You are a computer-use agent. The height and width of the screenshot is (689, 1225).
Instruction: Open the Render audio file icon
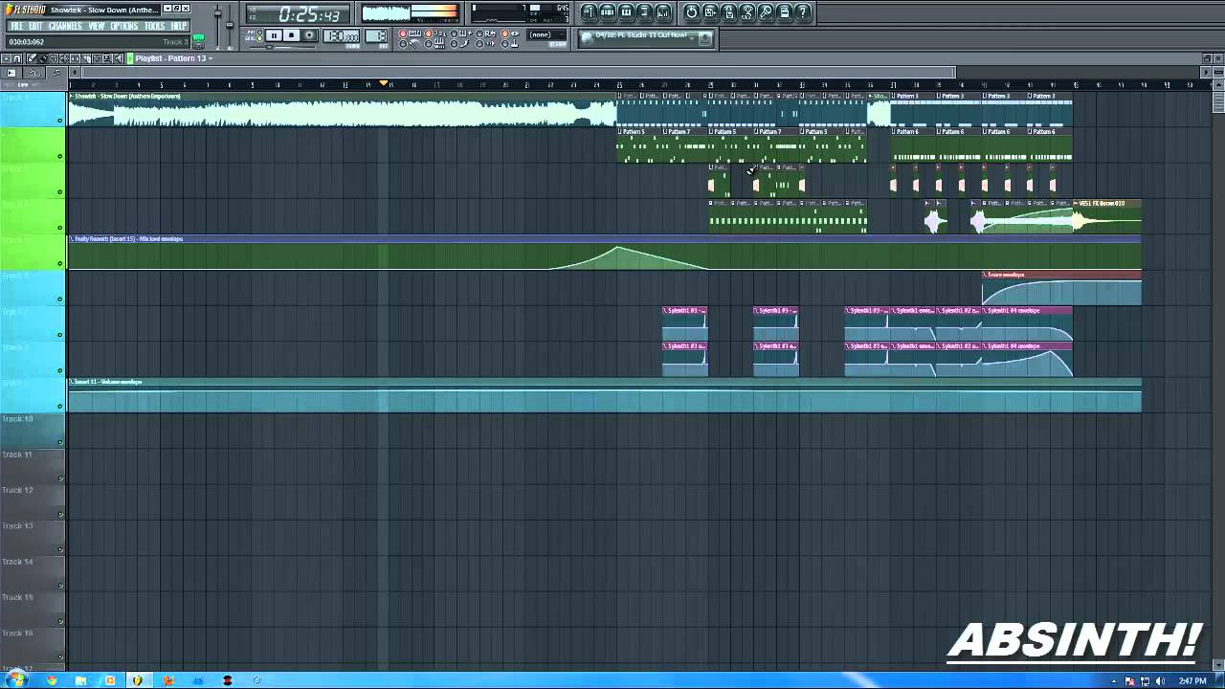tap(728, 12)
